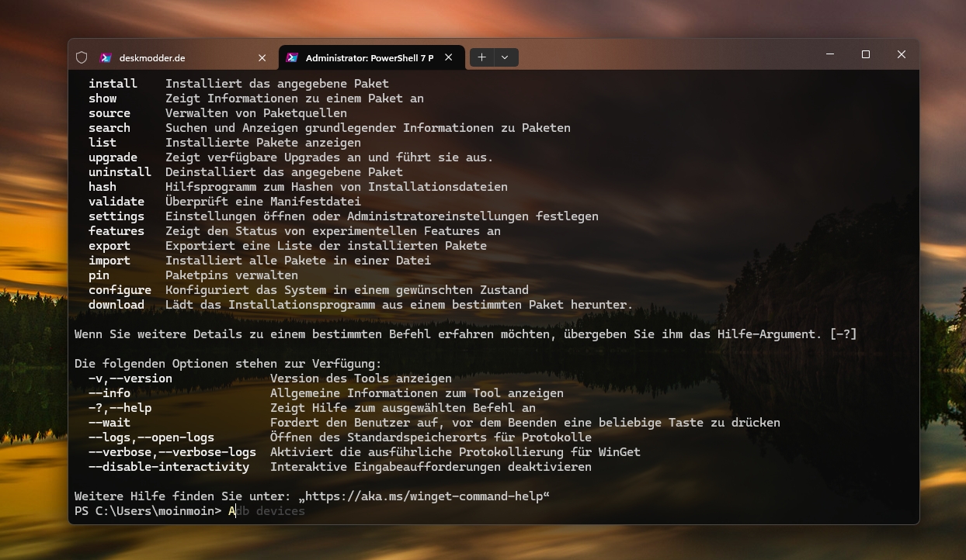Close the Administrator: PowerShell 7 tab
This screenshot has height=560, width=966.
[x=449, y=57]
